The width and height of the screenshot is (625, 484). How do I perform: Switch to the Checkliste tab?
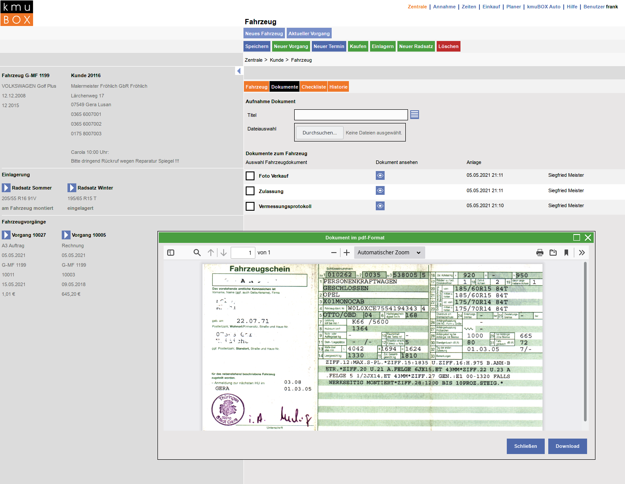pyautogui.click(x=314, y=87)
